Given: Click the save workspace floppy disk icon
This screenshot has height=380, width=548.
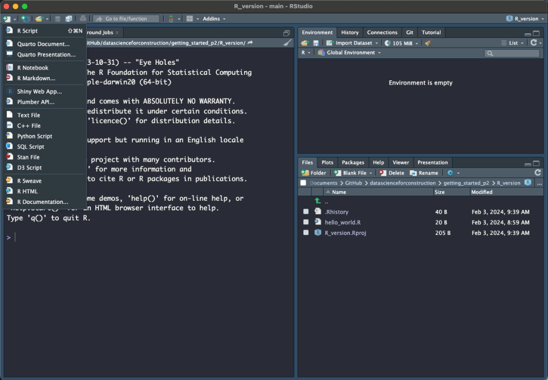Looking at the screenshot, I should coord(316,43).
